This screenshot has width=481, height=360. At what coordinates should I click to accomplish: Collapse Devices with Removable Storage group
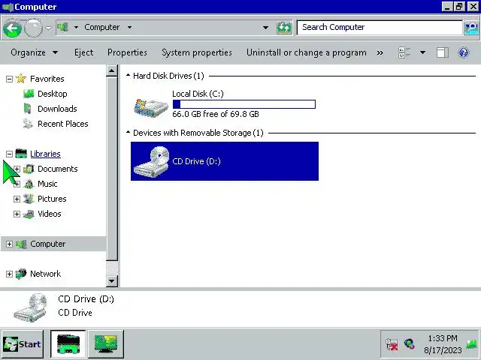click(x=129, y=132)
